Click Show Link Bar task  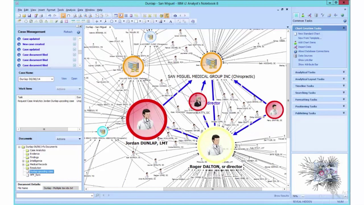click(x=305, y=60)
